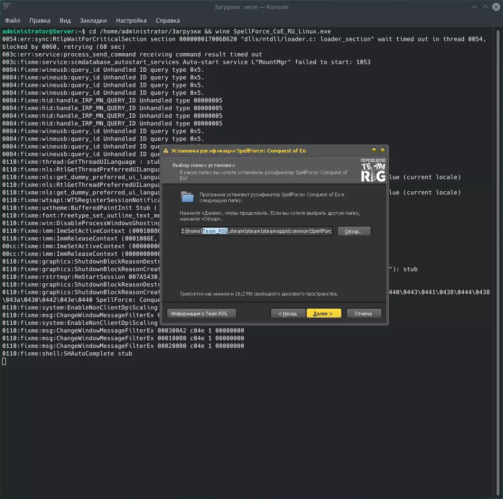Open the Правка menu

(x=40, y=20)
